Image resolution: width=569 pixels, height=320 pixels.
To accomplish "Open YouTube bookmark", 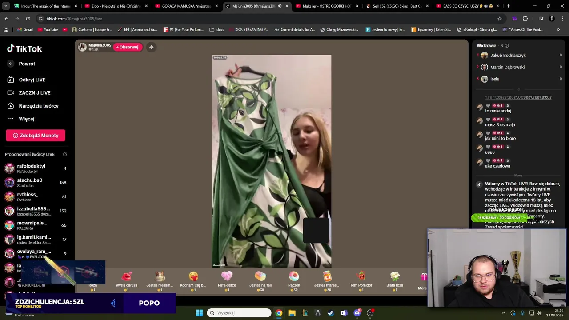I will pyautogui.click(x=48, y=30).
